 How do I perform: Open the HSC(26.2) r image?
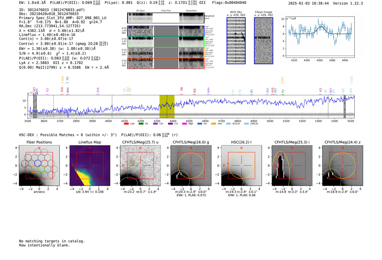coord(241,166)
